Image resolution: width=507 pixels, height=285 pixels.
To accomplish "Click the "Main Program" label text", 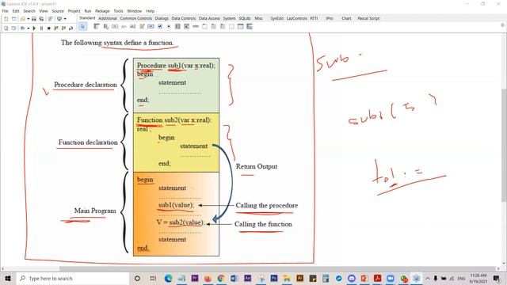I will pyautogui.click(x=95, y=211).
